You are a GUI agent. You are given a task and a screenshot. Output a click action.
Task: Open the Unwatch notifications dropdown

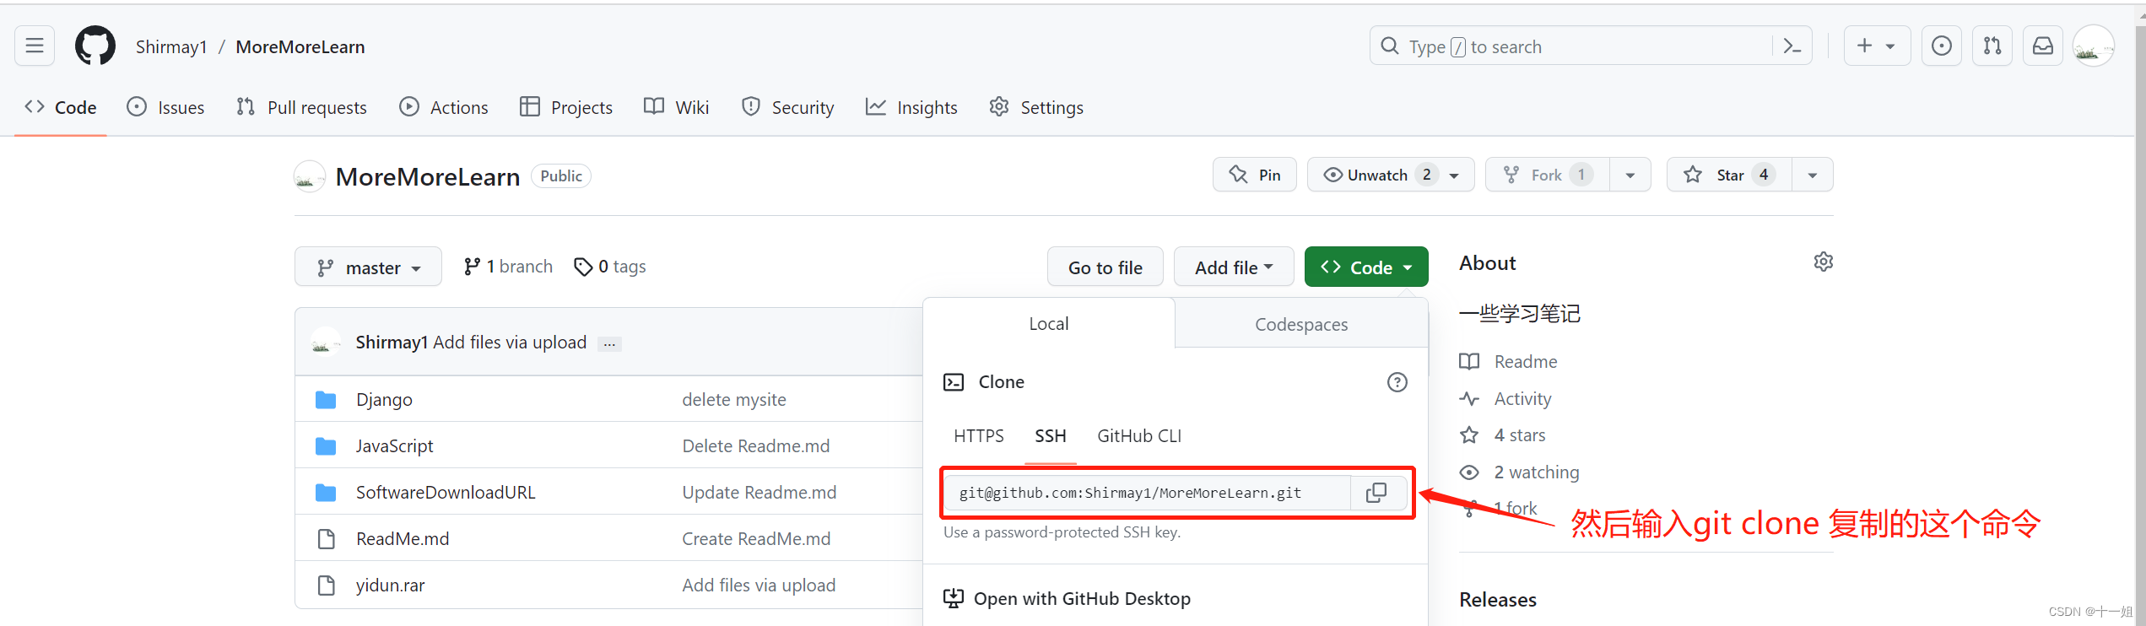1391,175
